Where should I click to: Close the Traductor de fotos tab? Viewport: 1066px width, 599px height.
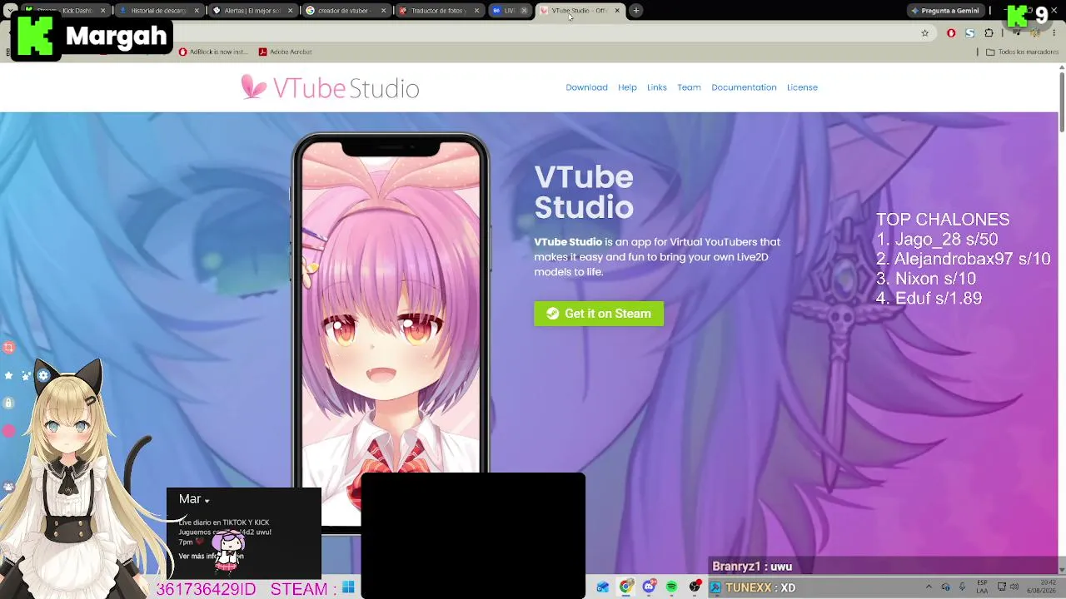[477, 11]
